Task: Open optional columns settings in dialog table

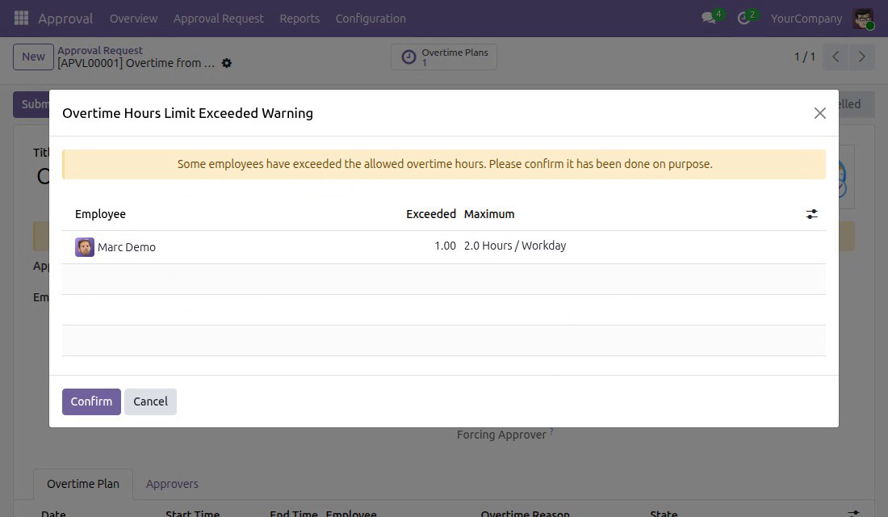Action: pos(811,214)
